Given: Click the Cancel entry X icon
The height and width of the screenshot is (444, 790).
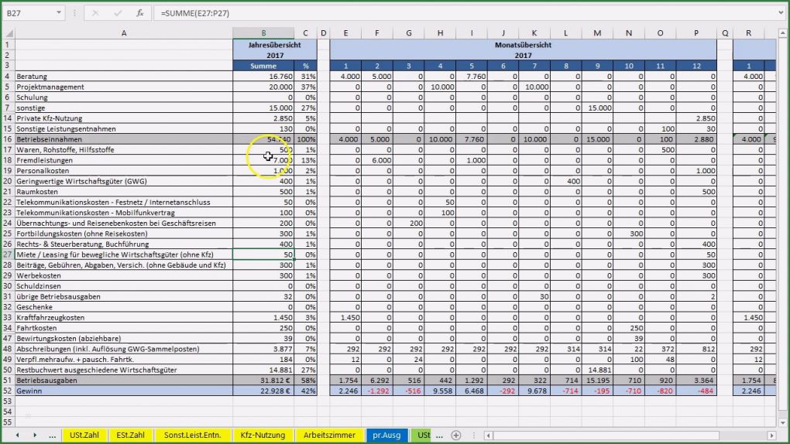Looking at the screenshot, I should (94, 13).
